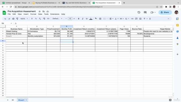Add a new sheet with plus button
Image resolution: width=181 pixels, height=102 pixels.
[8, 100]
